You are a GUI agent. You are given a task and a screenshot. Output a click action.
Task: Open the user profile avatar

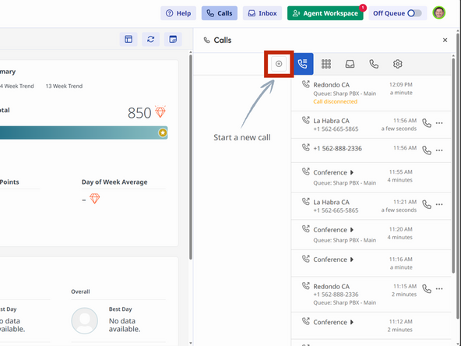point(439,13)
